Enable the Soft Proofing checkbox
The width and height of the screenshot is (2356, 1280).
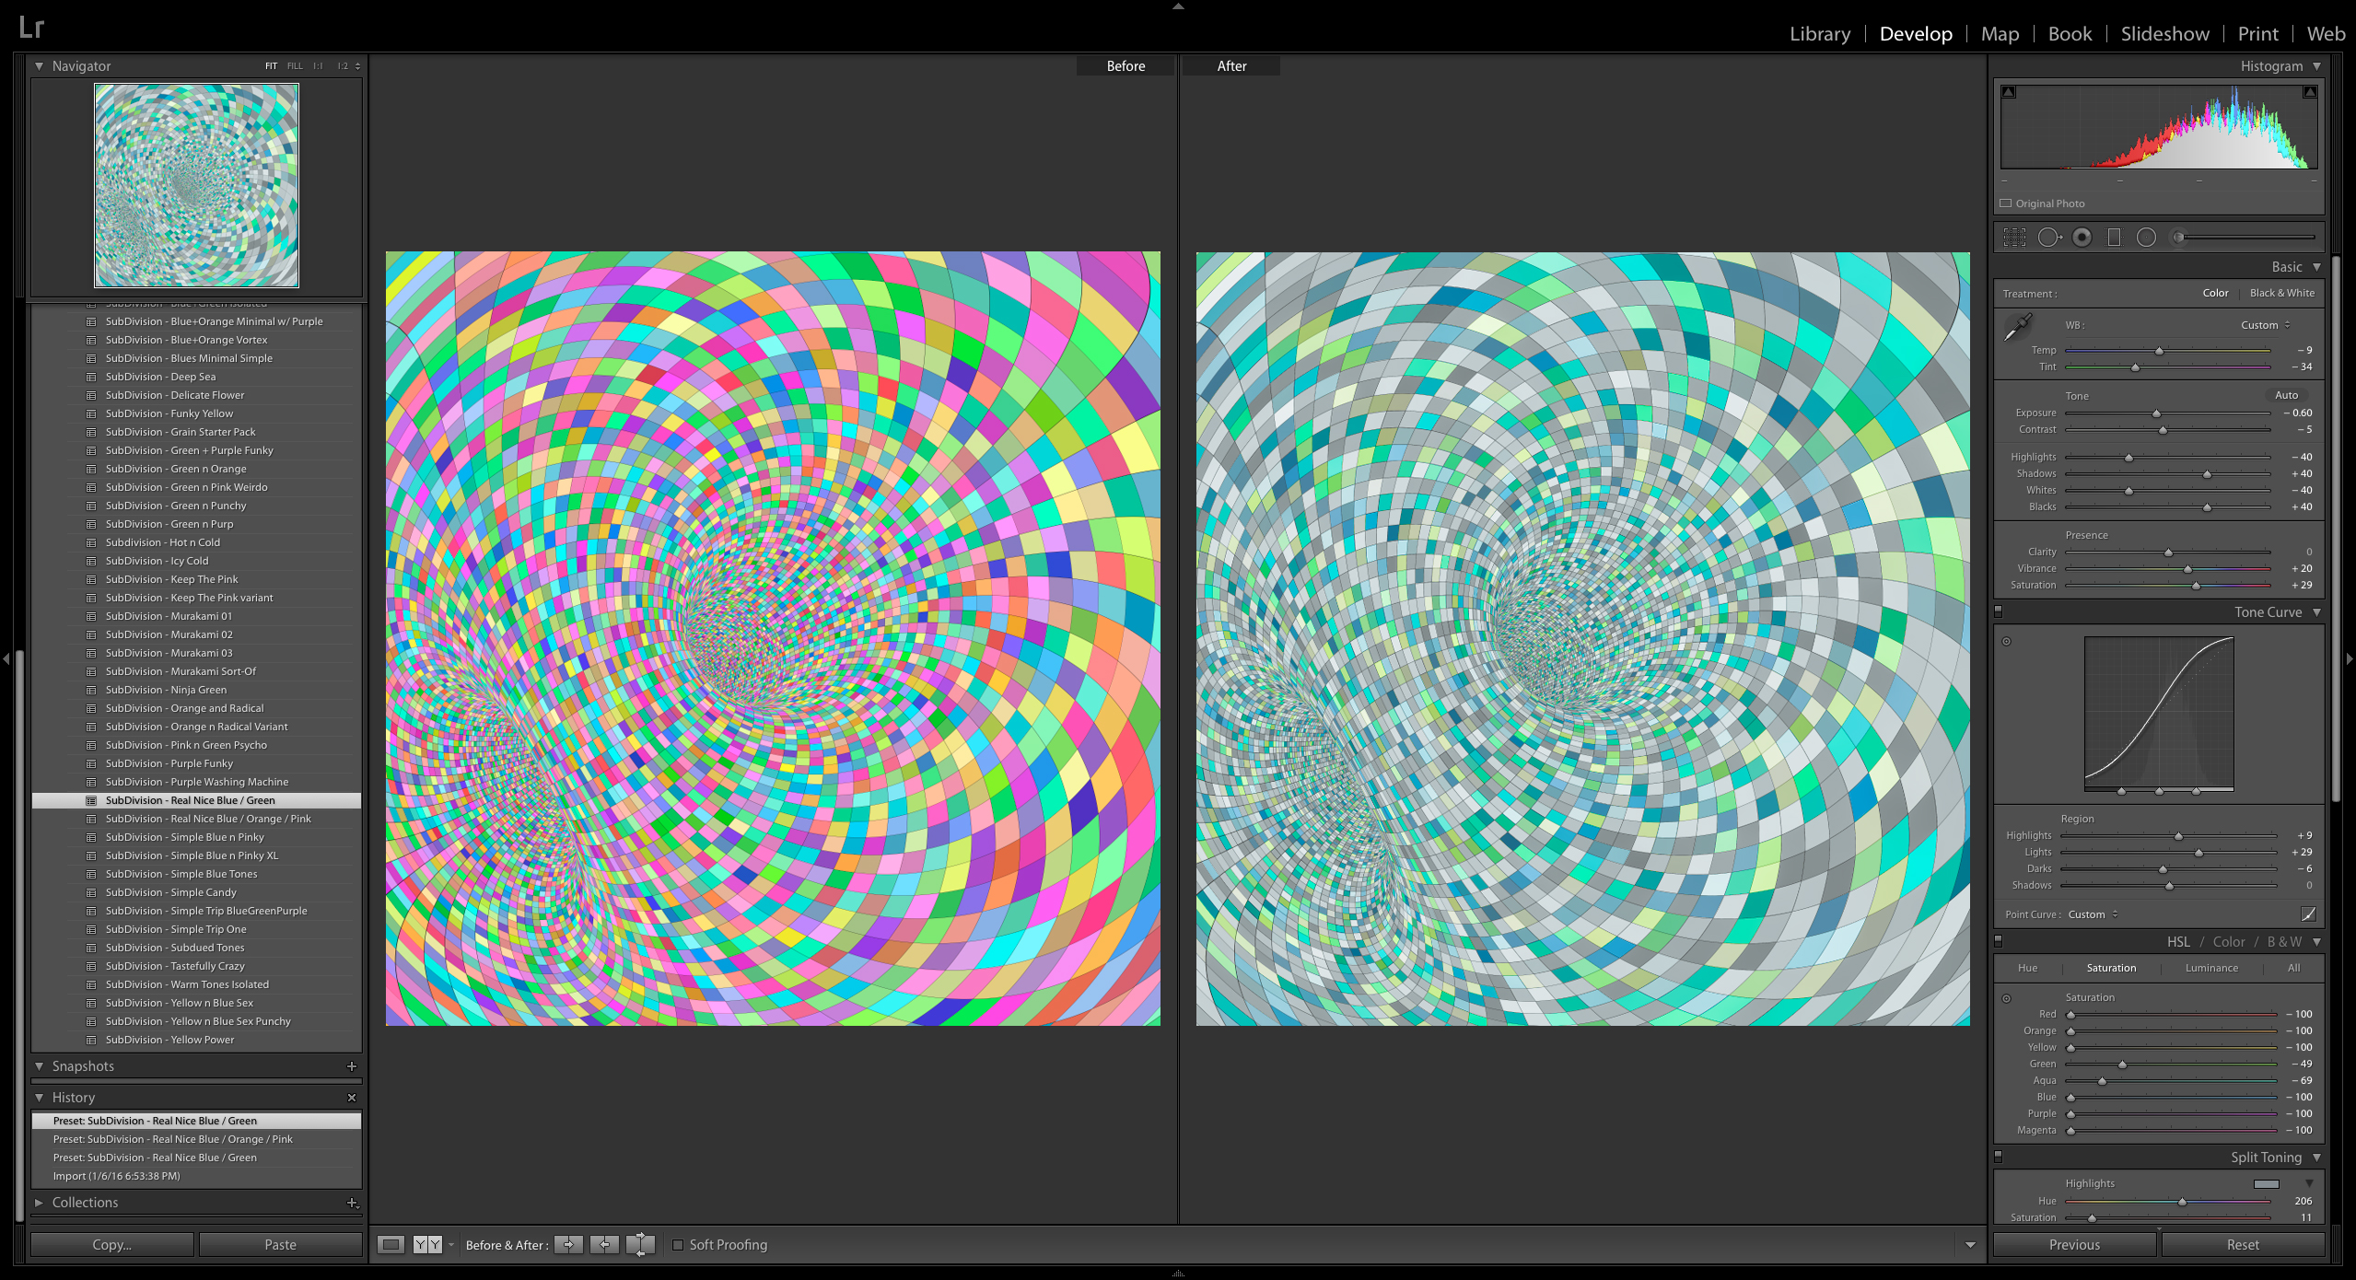pos(679,1245)
